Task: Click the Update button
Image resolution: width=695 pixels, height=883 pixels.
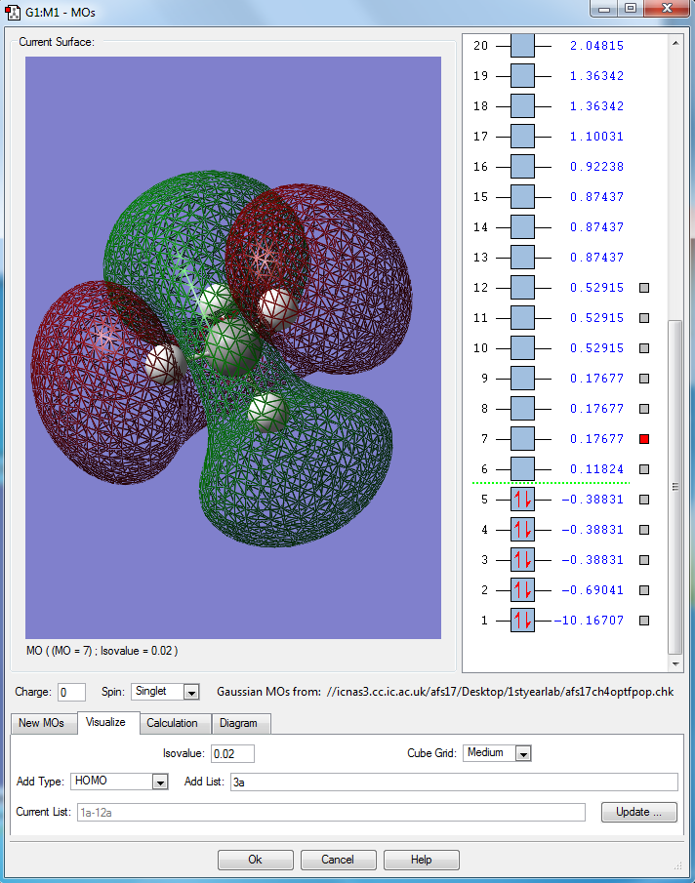Action: (x=638, y=812)
